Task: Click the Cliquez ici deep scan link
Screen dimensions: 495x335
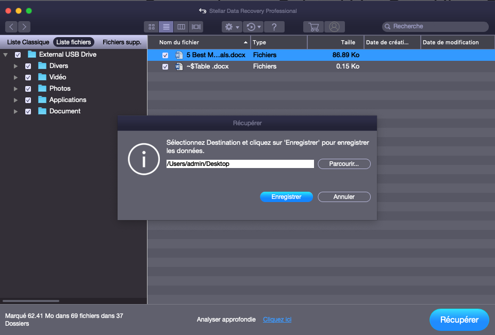Action: coord(277,320)
